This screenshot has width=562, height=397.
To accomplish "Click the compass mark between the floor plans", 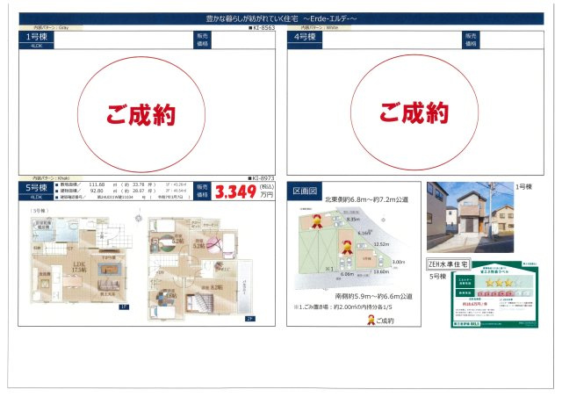I will [x=139, y=219].
